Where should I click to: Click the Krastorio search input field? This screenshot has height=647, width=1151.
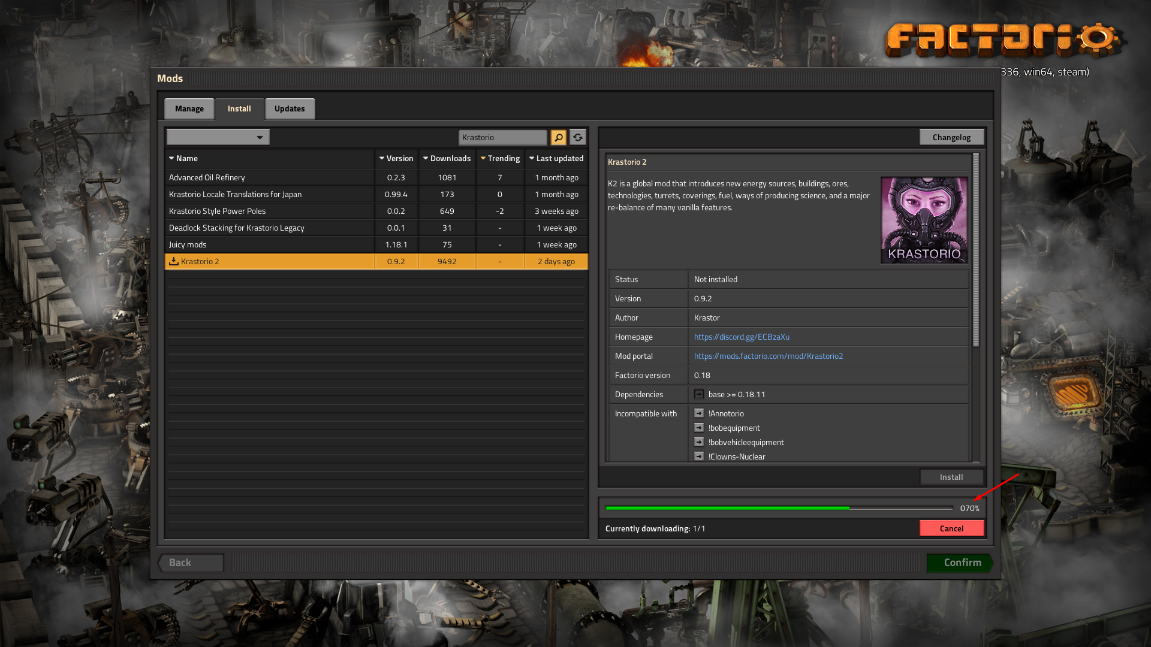coord(502,137)
